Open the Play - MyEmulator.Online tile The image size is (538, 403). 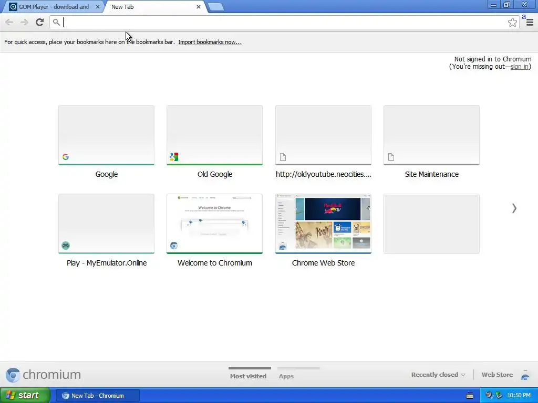(106, 224)
